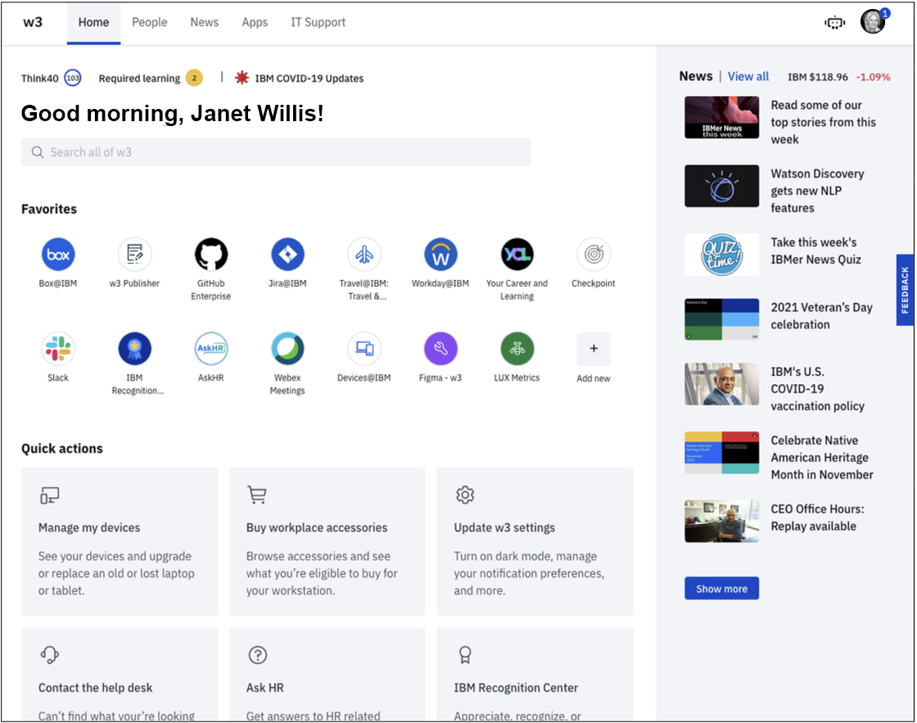Open the Apps tab
The height and width of the screenshot is (723, 917).
click(x=255, y=22)
